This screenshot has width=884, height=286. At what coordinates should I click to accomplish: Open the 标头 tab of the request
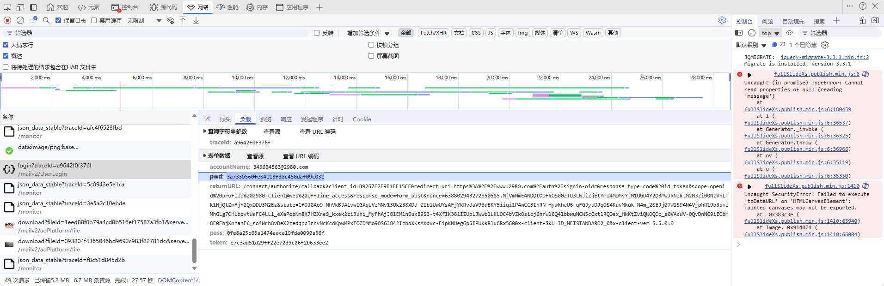coord(225,119)
